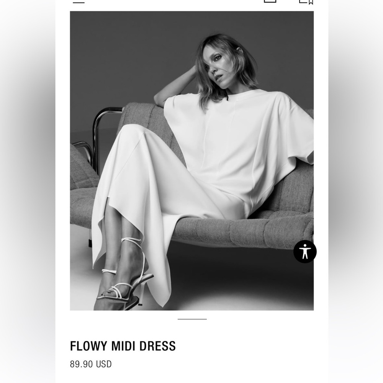The image size is (383, 383).
Task: Open the shopping bag
Action: tap(270, 1)
